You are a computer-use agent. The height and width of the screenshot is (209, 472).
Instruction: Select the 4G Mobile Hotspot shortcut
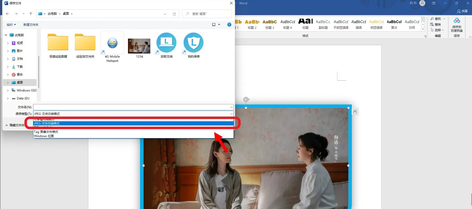112,47
